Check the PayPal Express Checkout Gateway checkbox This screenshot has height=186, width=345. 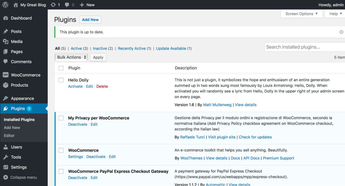click(61, 171)
